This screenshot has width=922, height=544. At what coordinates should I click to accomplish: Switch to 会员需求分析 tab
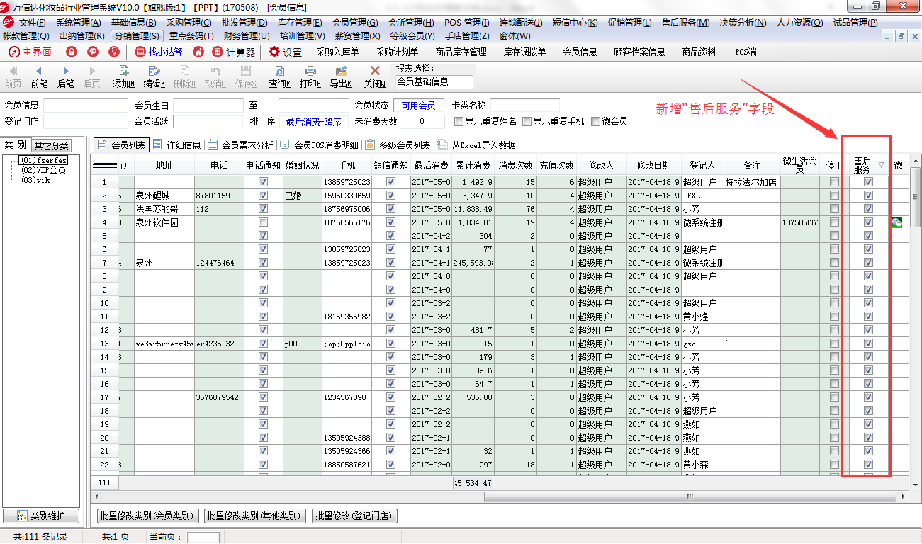241,144
